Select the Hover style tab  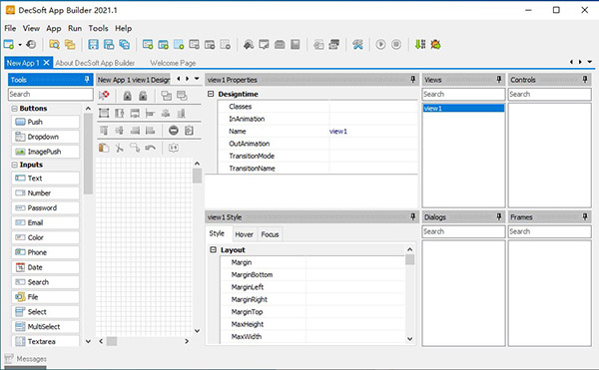coord(244,234)
